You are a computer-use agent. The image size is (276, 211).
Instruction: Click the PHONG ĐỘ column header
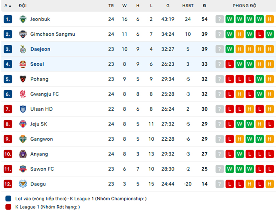pos(245,6)
